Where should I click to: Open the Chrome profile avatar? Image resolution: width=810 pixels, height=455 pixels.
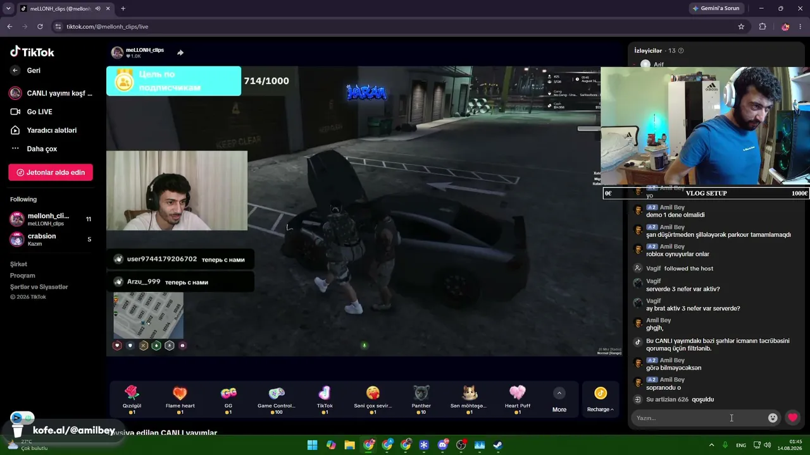click(x=785, y=27)
